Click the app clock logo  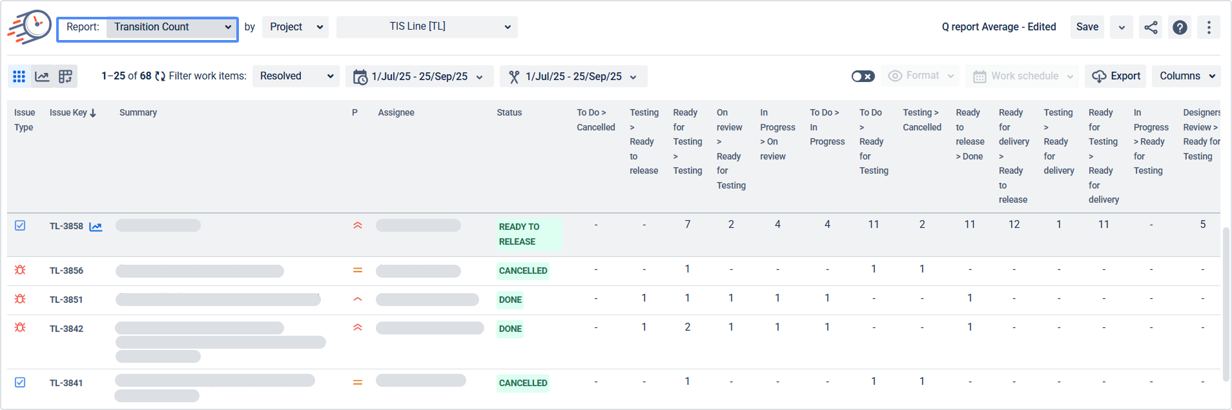click(x=30, y=27)
